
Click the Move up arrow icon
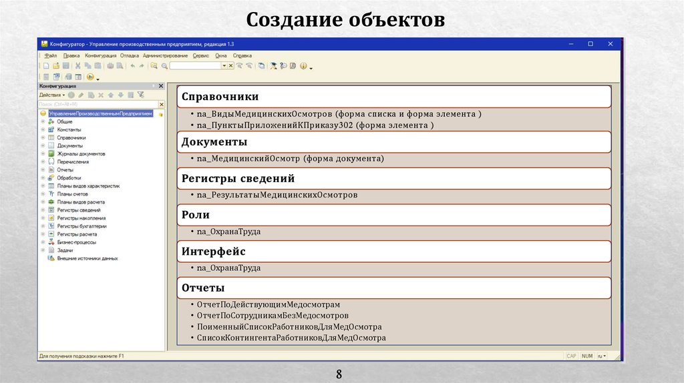111,95
